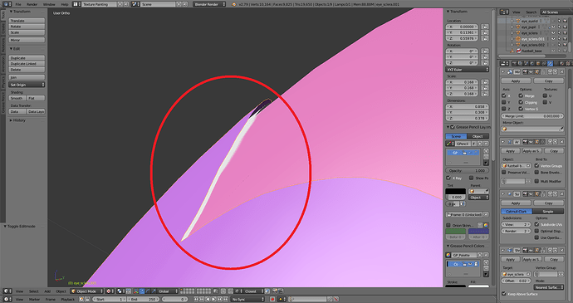Click the Rotate button

click(x=27, y=27)
